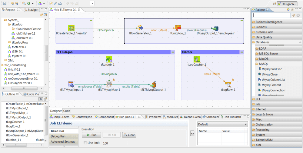The width and height of the screenshot is (303, 153).
Task: Select the tELTMysqlMap_1 component icon
Action: click(109, 84)
